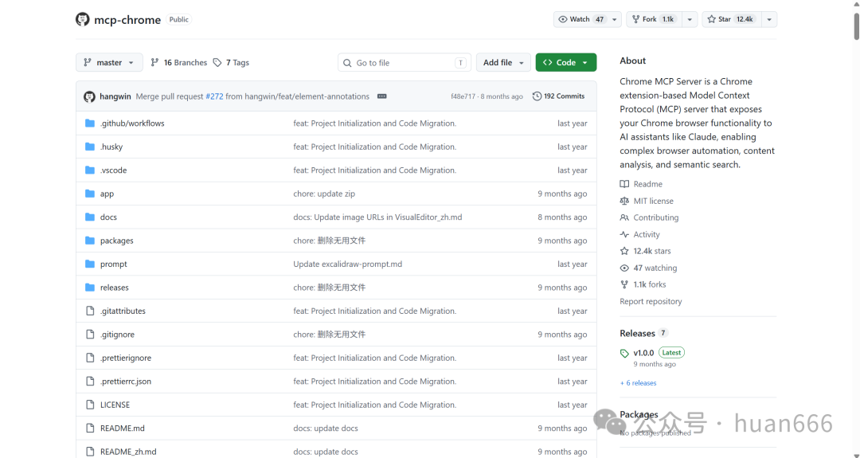This screenshot has width=860, height=458.
Task: Open the 16 Branches link
Action: click(x=179, y=63)
